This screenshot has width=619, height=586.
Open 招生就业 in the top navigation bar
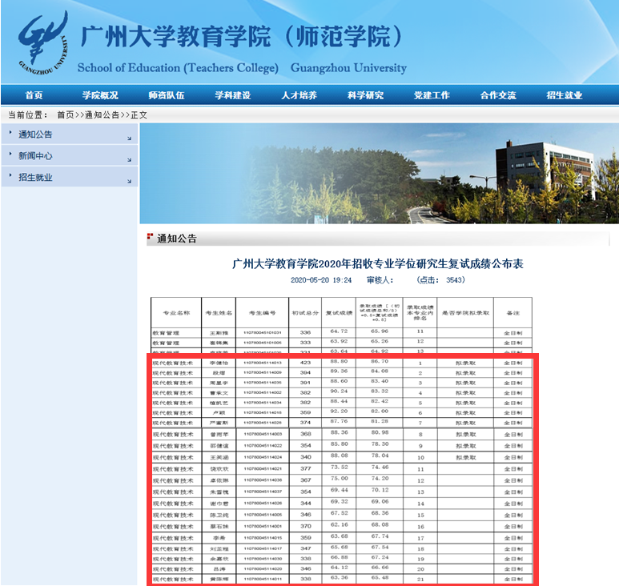pyautogui.click(x=565, y=95)
